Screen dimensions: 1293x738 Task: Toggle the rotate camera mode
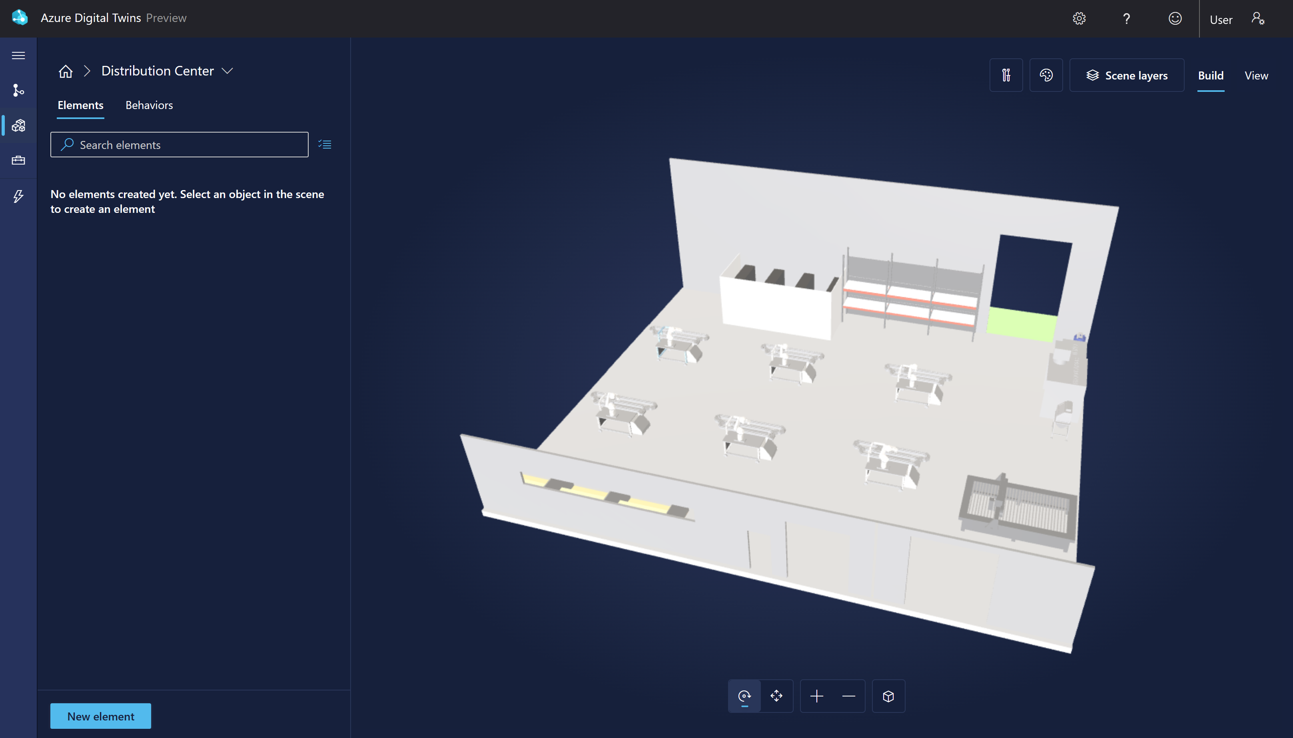[744, 696]
